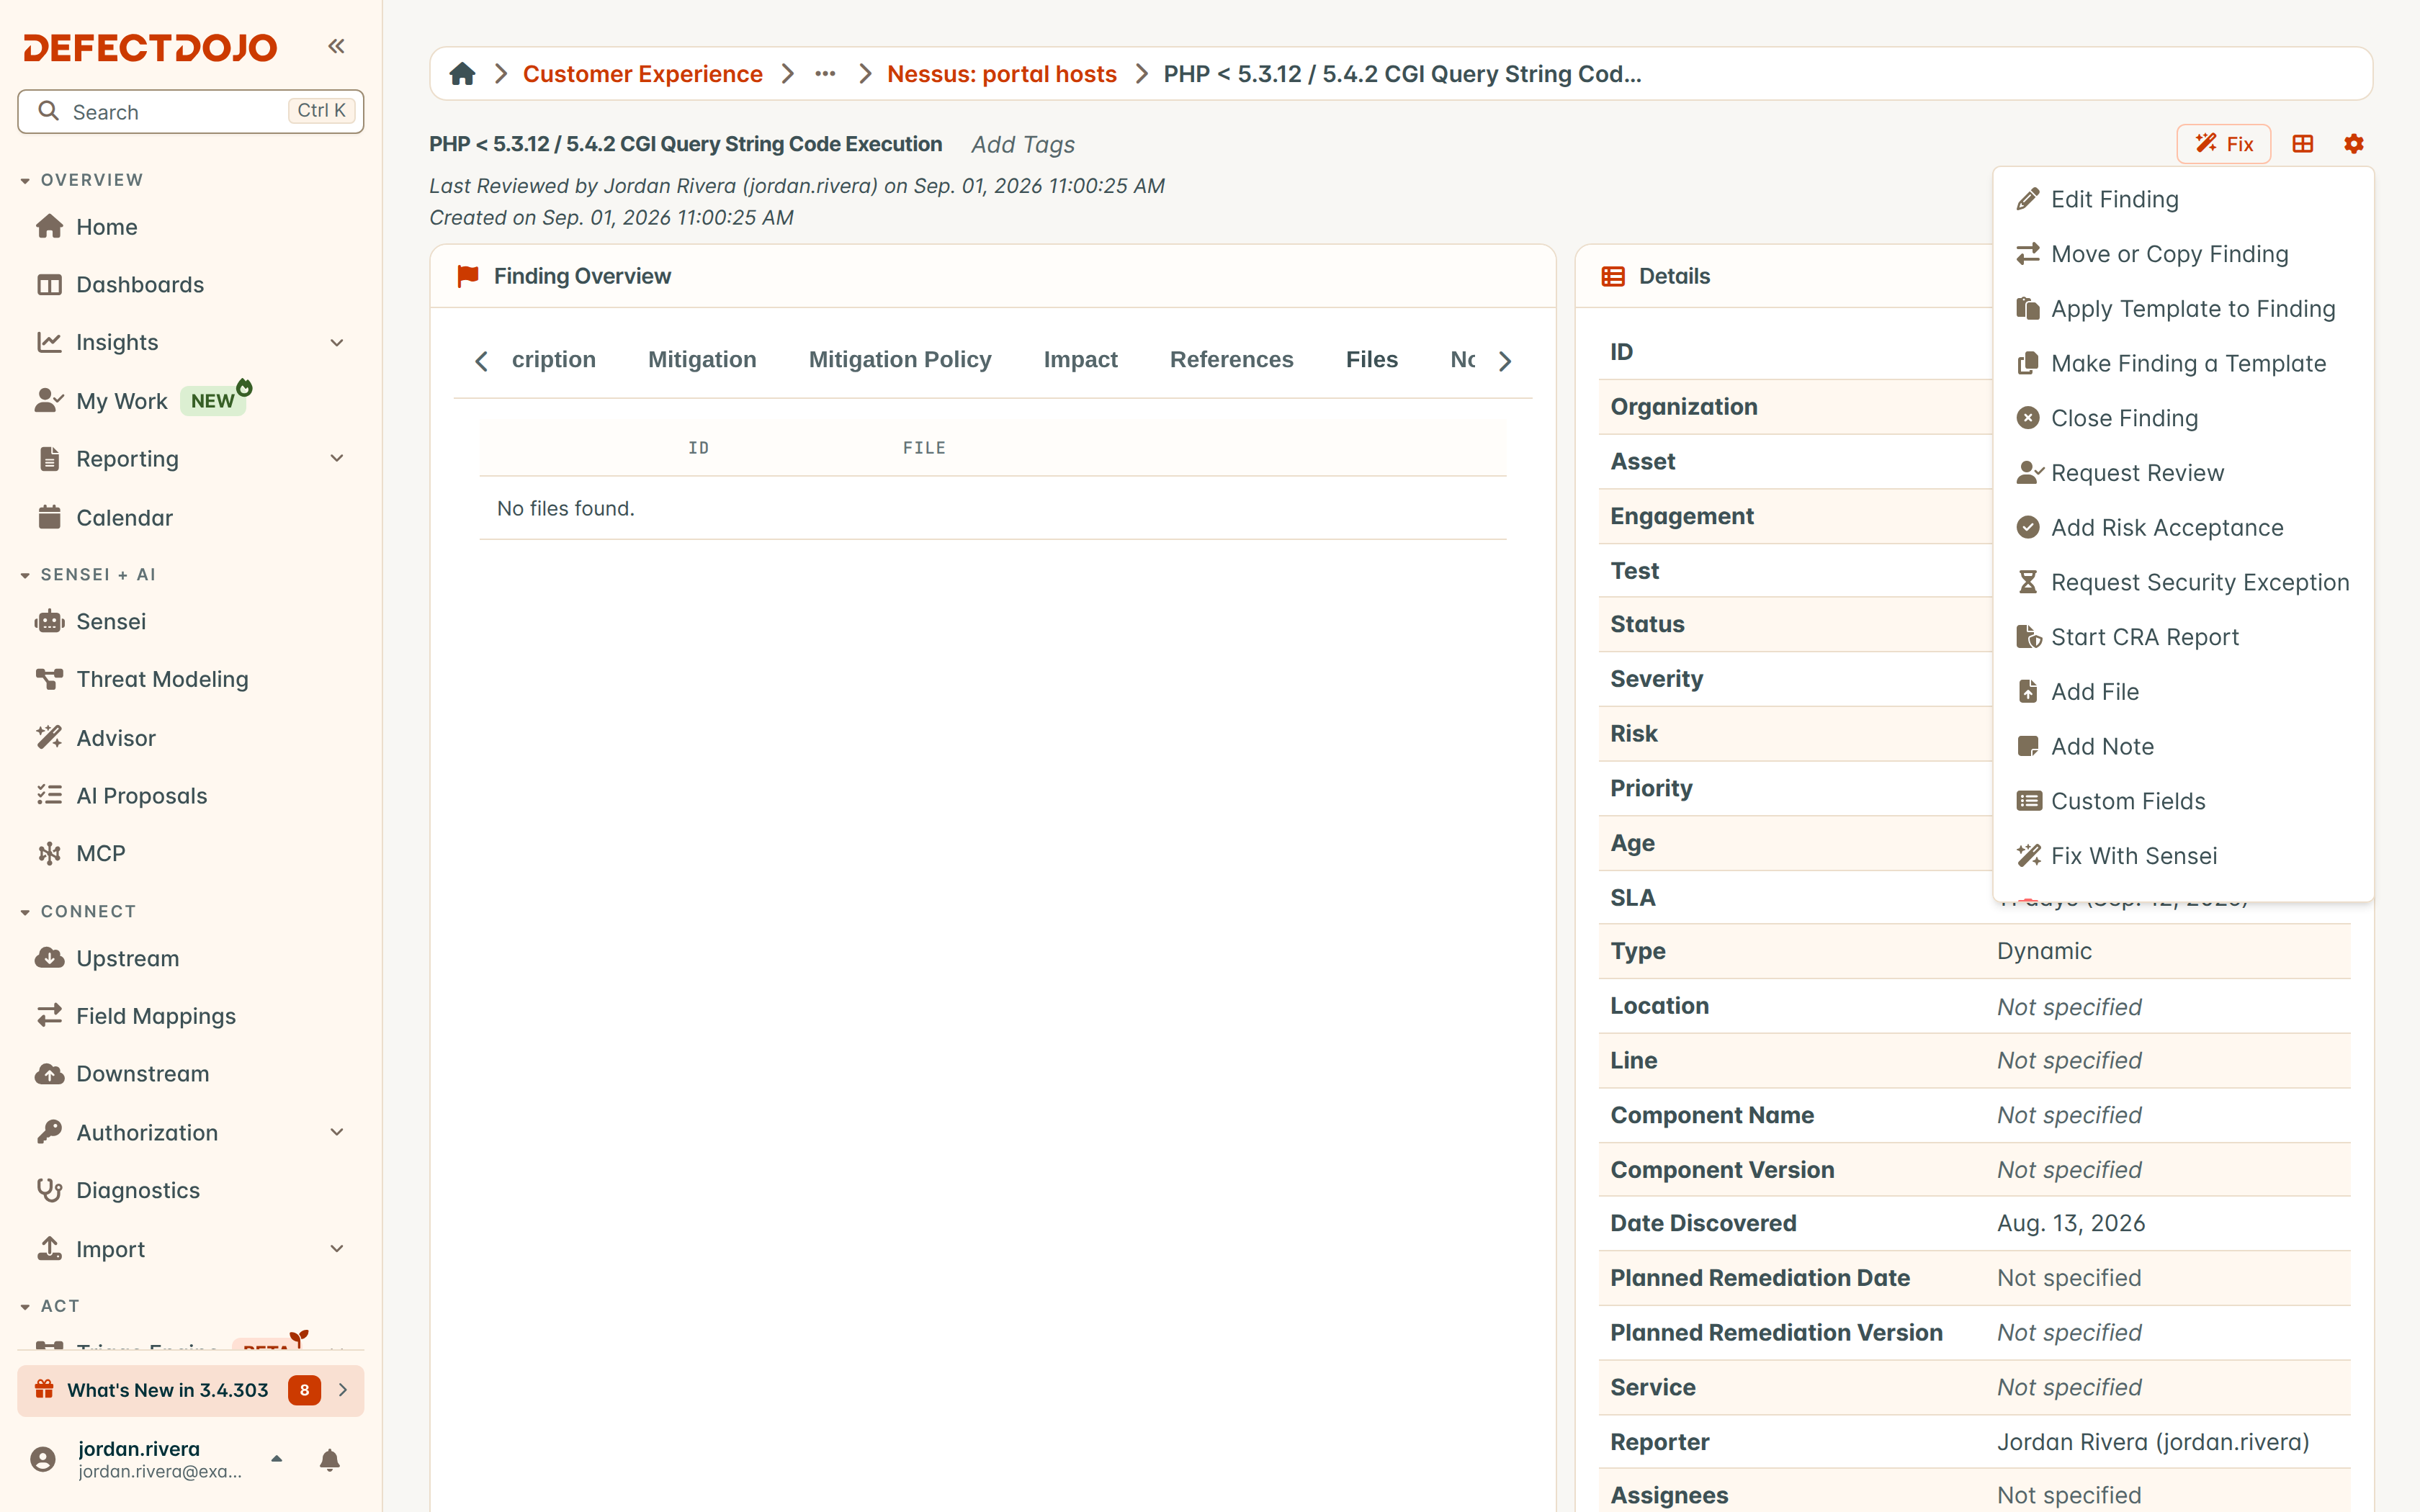
Task: Click the MCP icon in sidebar
Action: [49, 854]
